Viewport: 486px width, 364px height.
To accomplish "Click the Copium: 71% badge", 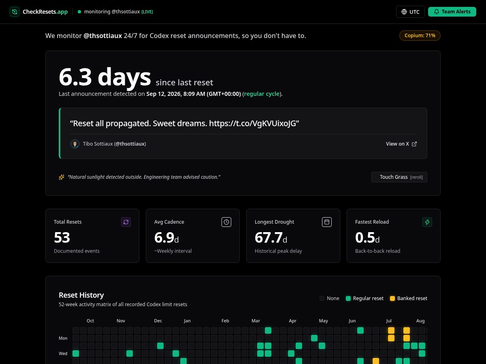I will [420, 36].
